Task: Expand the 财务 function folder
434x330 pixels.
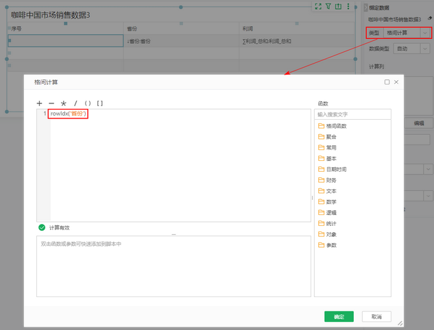Action: point(327,180)
